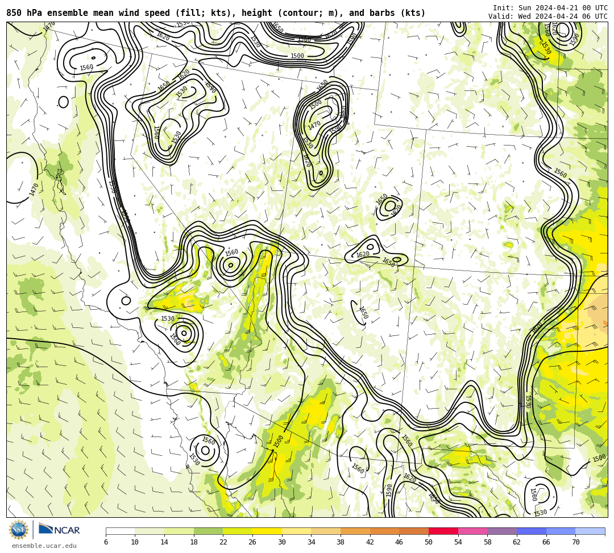614x553 pixels.
Task: Click the colorbar label '26'
Action: point(252,542)
